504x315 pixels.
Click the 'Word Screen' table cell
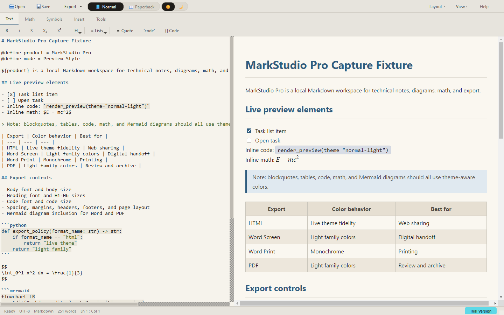276,237
